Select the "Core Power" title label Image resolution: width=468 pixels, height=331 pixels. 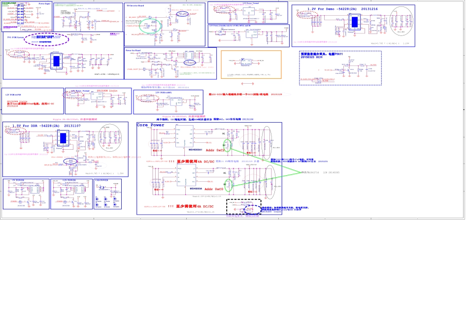[151, 125]
